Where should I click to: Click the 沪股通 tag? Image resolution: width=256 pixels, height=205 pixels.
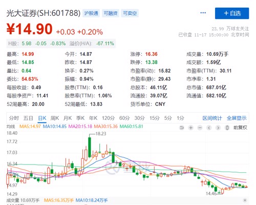91,13
